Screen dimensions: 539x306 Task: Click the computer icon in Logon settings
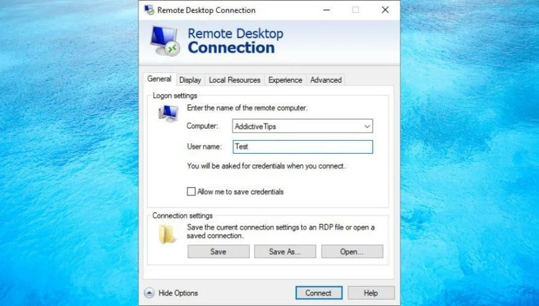coord(168,114)
